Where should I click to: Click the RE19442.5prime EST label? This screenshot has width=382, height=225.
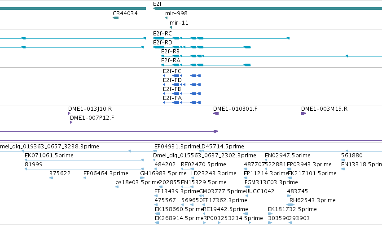(x=226, y=210)
